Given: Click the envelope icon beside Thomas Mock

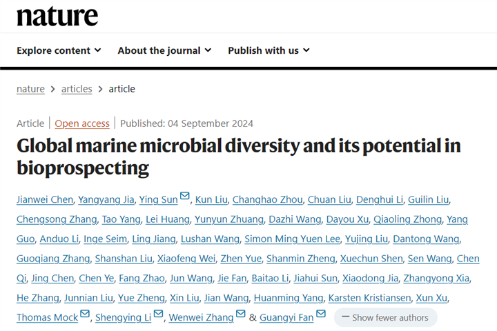Looking at the screenshot, I should [x=85, y=314].
